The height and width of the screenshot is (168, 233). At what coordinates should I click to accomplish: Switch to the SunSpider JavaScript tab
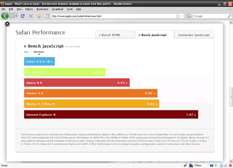tap(194, 35)
